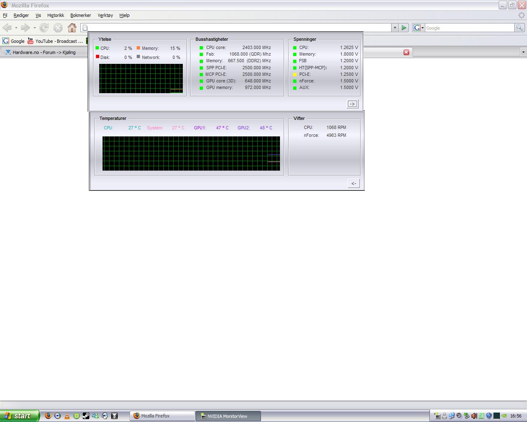Screen dimensions: 527x422
Task: Open the Verktøy menu
Action: (x=105, y=15)
